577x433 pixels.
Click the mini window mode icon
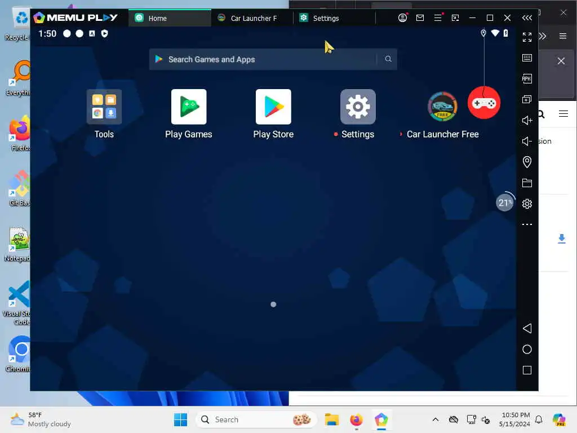tap(455, 17)
